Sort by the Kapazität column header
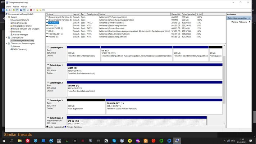The image size is (256, 144). 176,14
